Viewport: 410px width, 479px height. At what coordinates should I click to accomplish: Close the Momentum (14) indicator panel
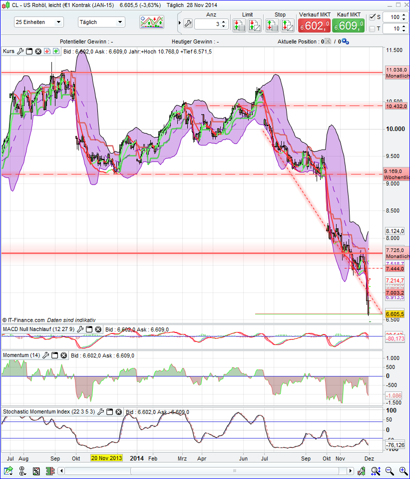point(62,355)
